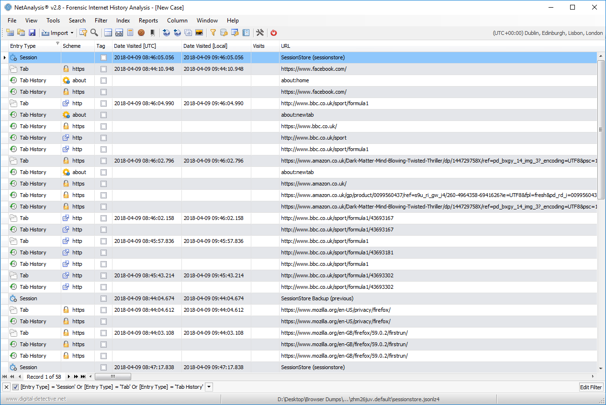Click the filter edit icon beside Import
The height and width of the screenshot is (405, 606).
click(x=83, y=33)
